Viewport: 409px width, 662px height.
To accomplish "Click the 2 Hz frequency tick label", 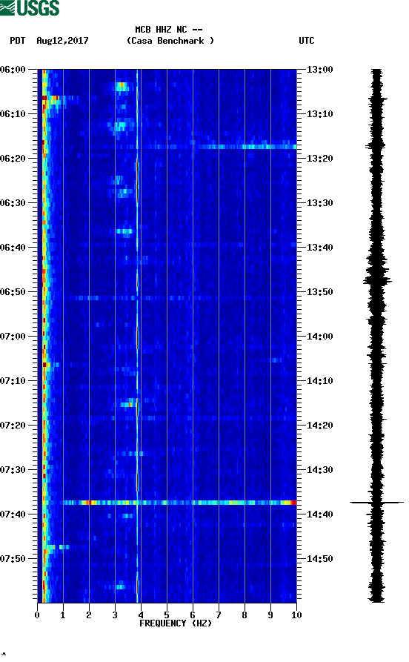I will (89, 615).
